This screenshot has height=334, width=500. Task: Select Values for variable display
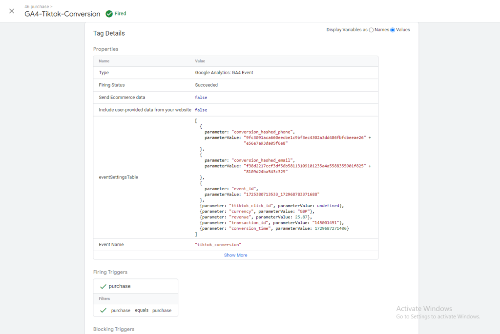393,30
